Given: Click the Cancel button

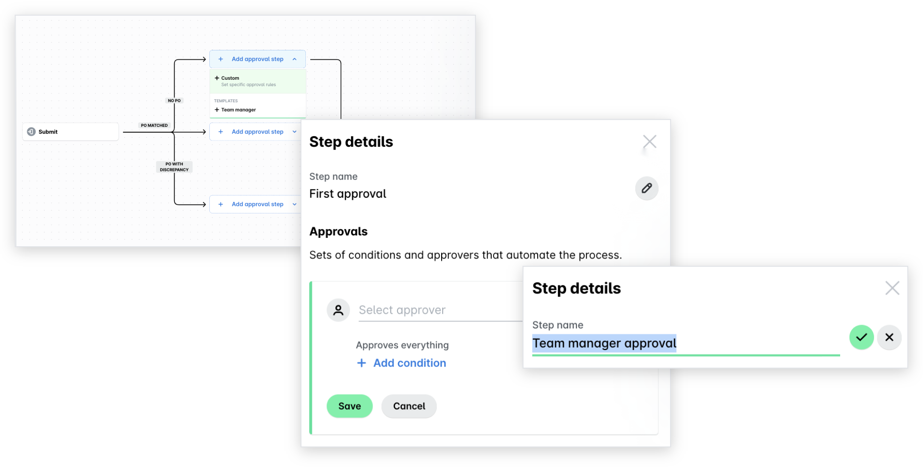Looking at the screenshot, I should pos(409,406).
